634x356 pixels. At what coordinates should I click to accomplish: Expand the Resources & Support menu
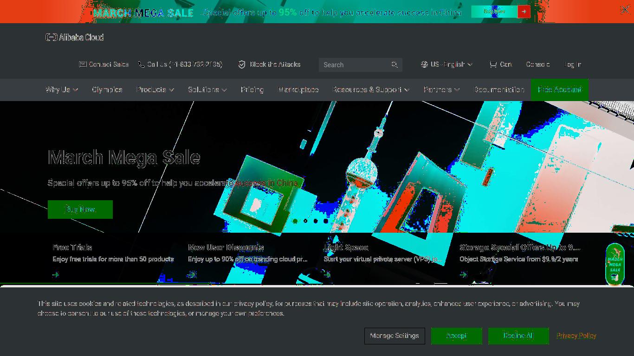(371, 89)
